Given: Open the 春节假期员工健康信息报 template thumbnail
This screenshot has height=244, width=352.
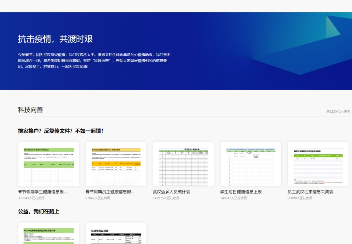Looking at the screenshot, I should pyautogui.click(x=116, y=164).
